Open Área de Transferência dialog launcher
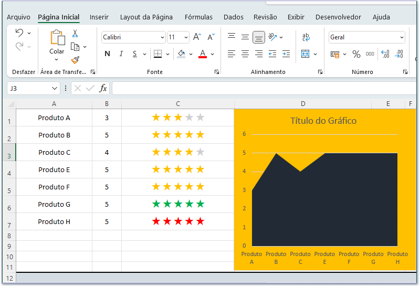Image resolution: width=420 pixels, height=287 pixels. tap(93, 72)
